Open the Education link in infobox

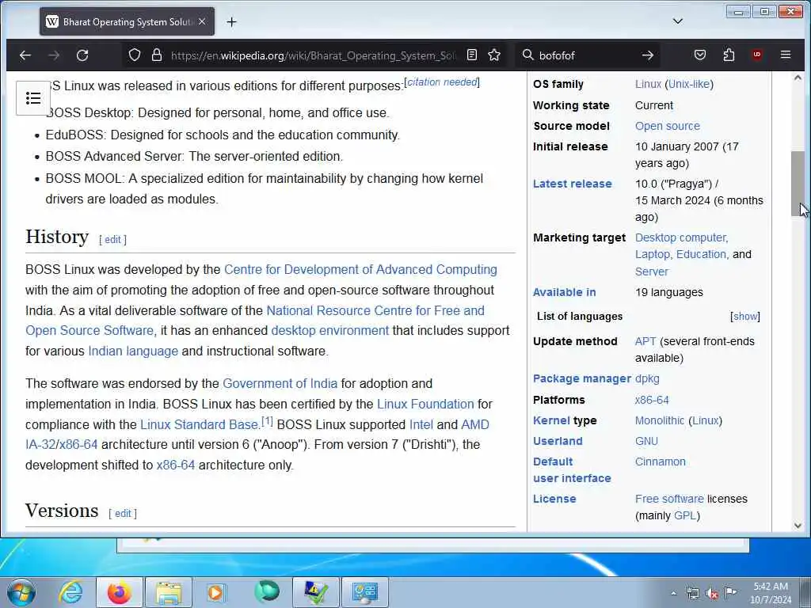pyautogui.click(x=702, y=254)
